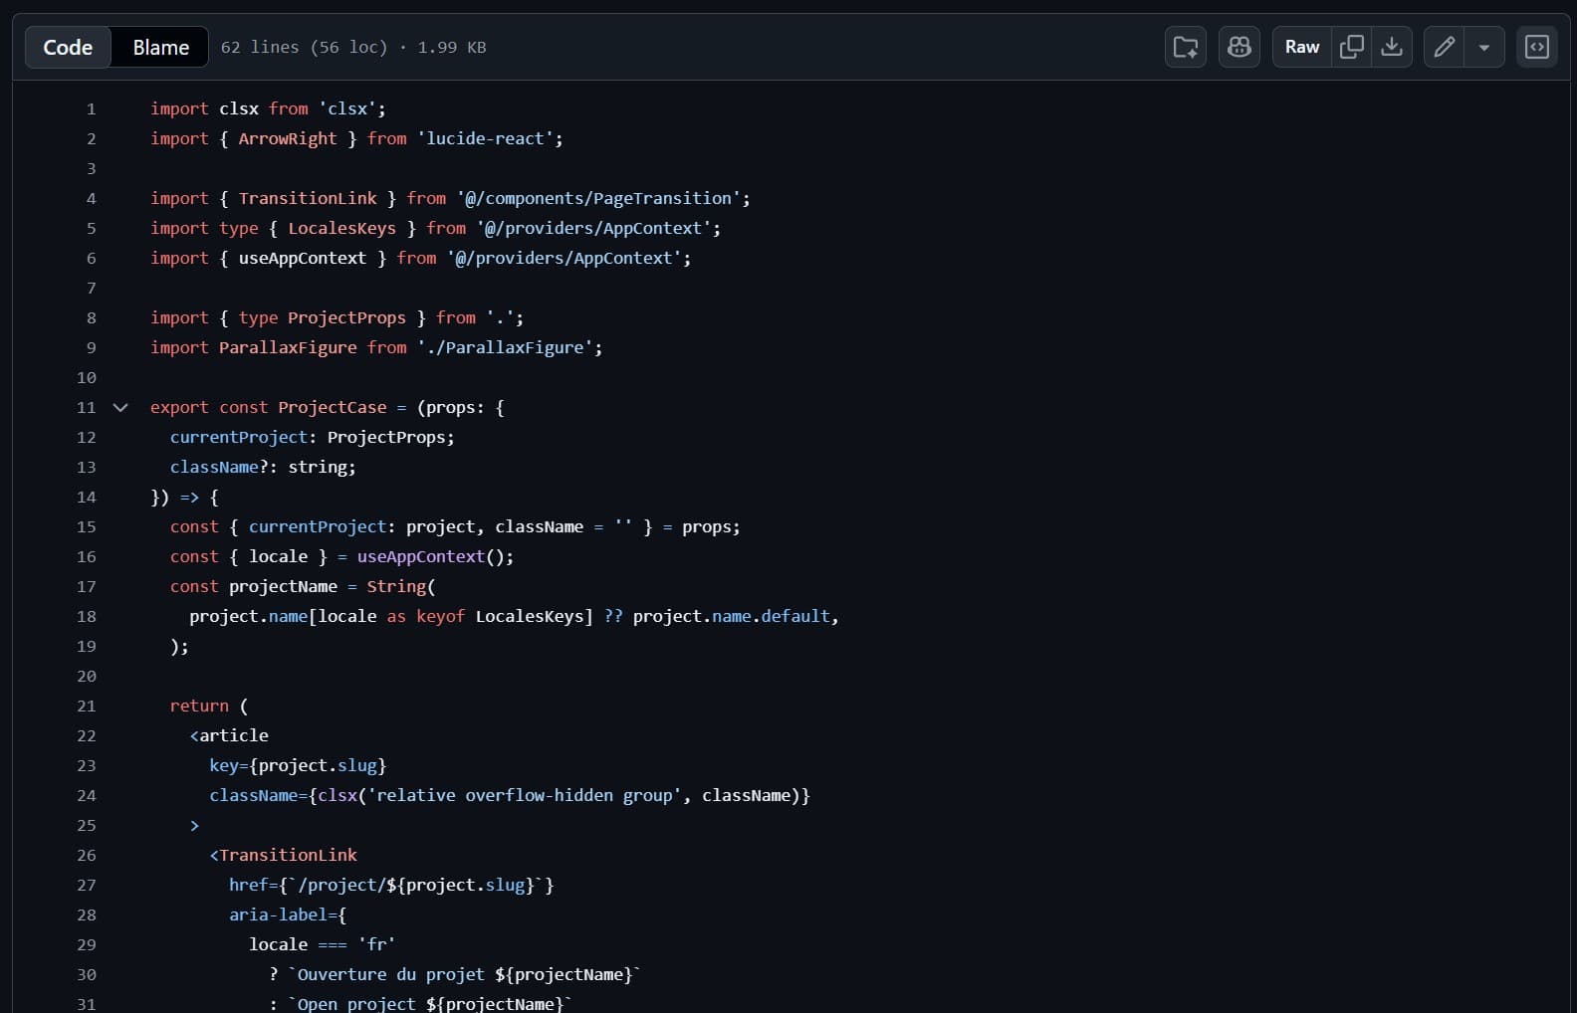Copy raw file contents icon
This screenshot has width=1577, height=1013.
[1352, 47]
